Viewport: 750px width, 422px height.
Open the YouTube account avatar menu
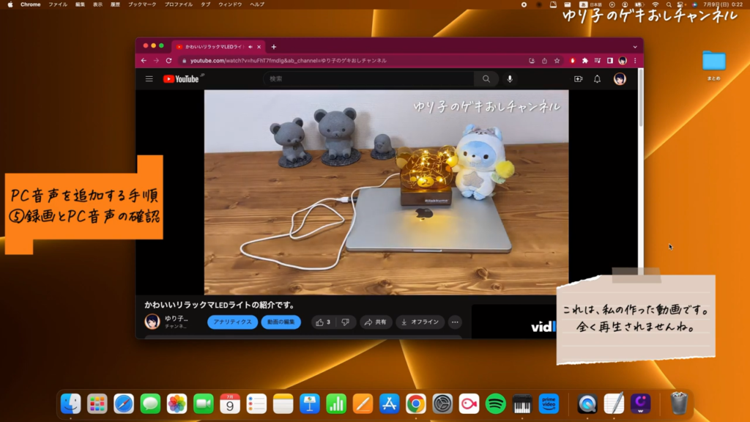(x=620, y=79)
